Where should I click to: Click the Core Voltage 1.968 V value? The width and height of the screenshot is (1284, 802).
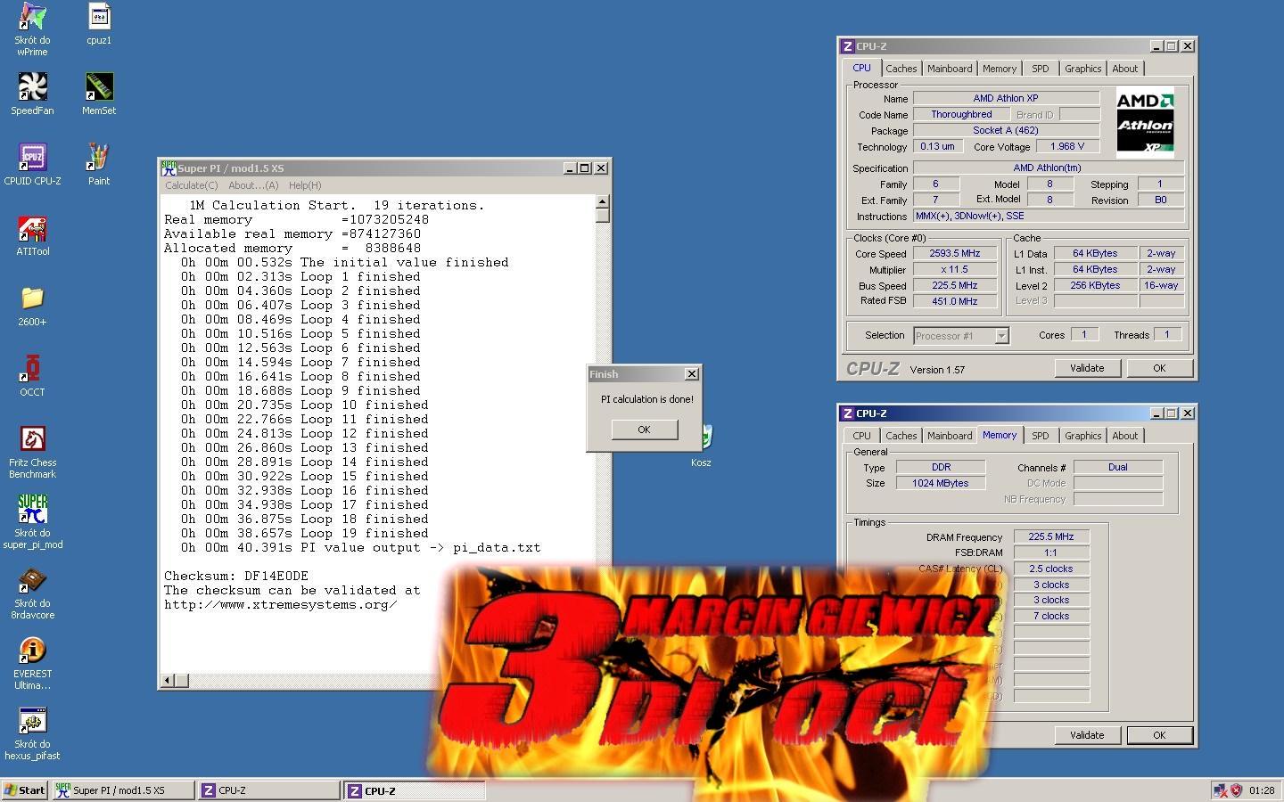[1067, 147]
